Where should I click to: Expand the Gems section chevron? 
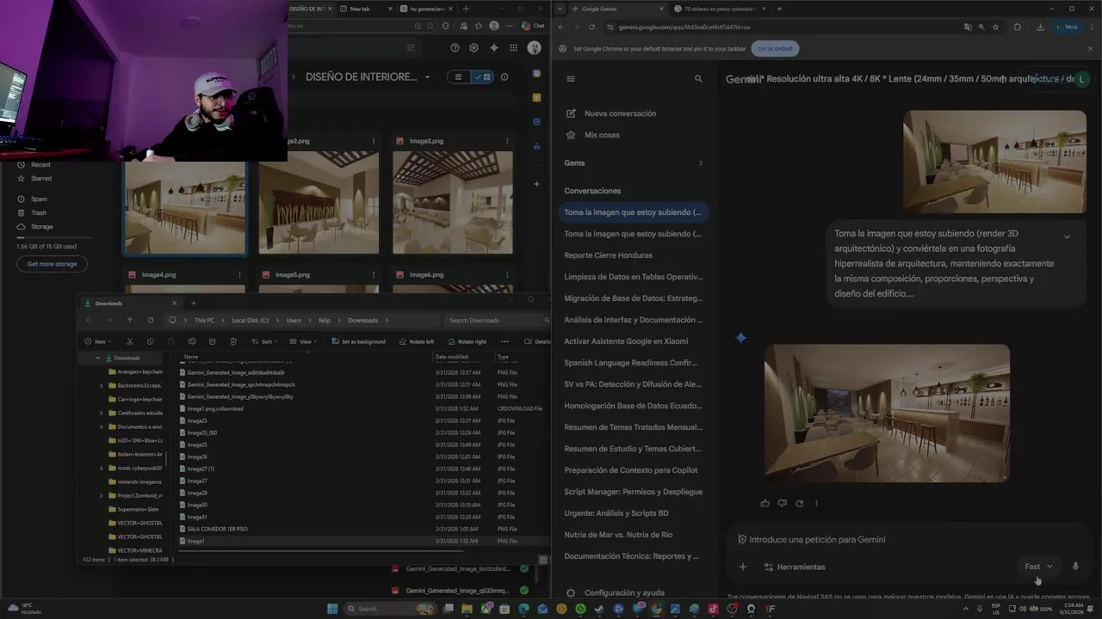tap(700, 163)
